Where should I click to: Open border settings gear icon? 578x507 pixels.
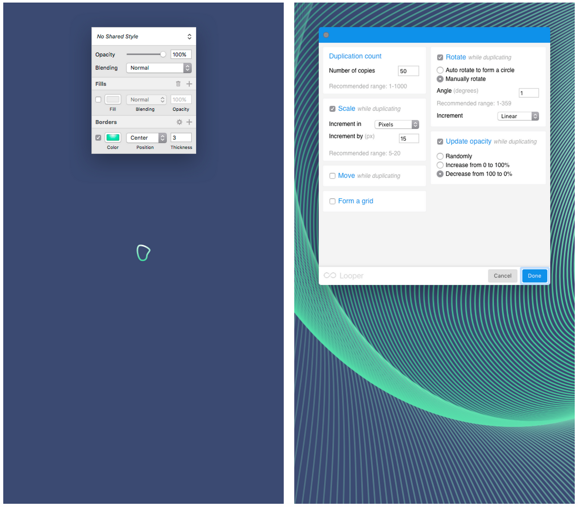[179, 122]
